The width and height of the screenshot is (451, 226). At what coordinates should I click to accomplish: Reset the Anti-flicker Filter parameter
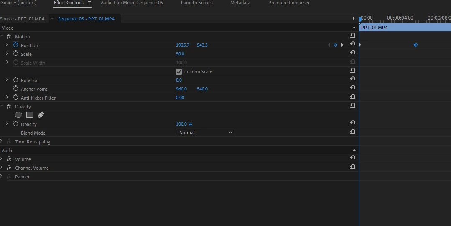pos(353,97)
